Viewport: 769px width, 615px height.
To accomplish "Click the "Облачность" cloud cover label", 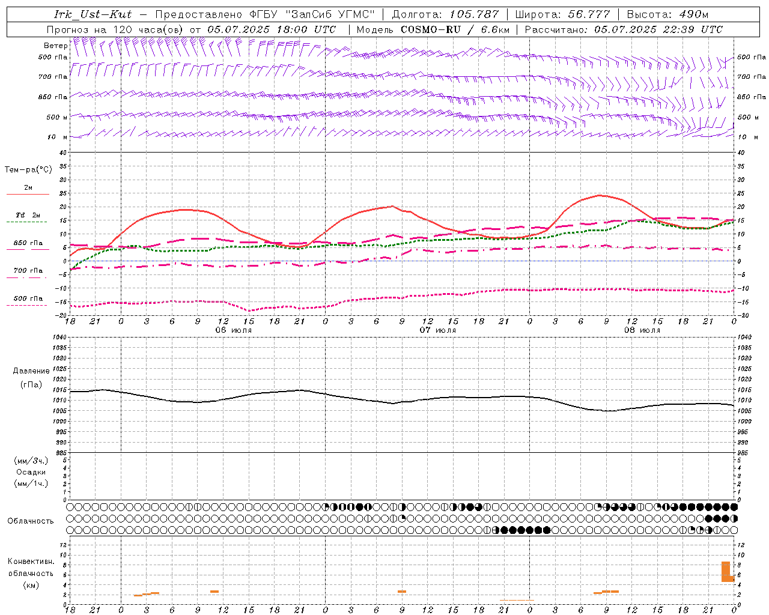I will click(x=31, y=521).
